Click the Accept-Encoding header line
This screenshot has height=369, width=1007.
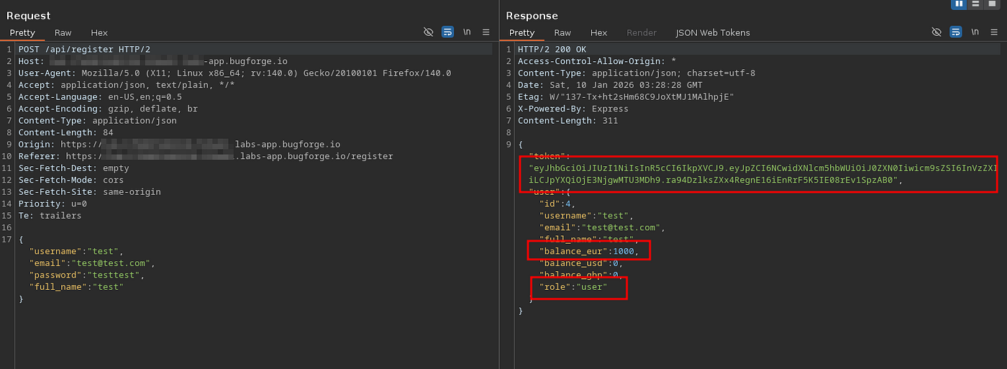click(x=108, y=109)
